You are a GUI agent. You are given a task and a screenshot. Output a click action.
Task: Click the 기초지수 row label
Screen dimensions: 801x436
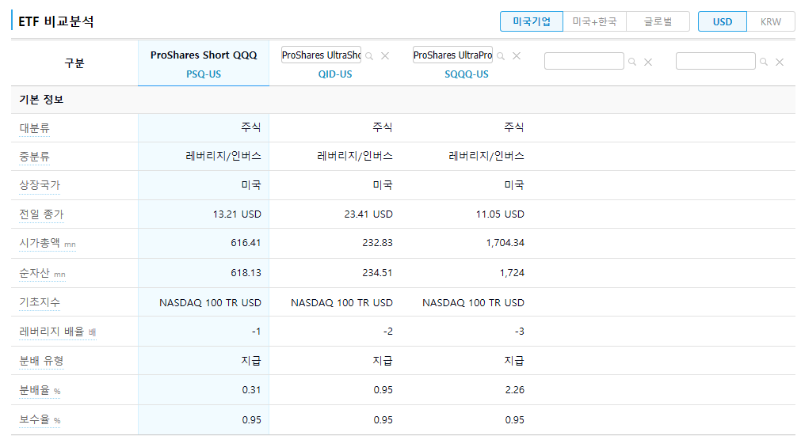[40, 302]
